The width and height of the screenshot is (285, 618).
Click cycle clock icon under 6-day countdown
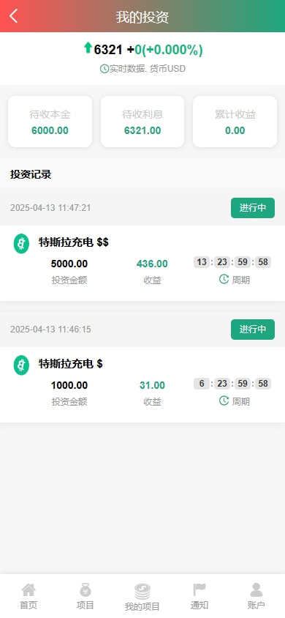click(224, 401)
